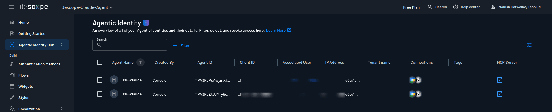Click Google Calendar connection icon in e0e:1 row
The width and height of the screenshot is (552, 112).
412,94
